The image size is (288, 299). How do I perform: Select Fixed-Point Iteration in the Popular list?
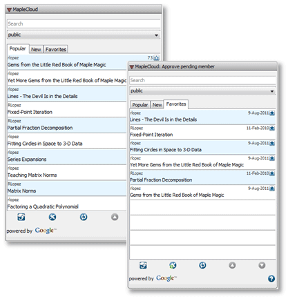67,109
